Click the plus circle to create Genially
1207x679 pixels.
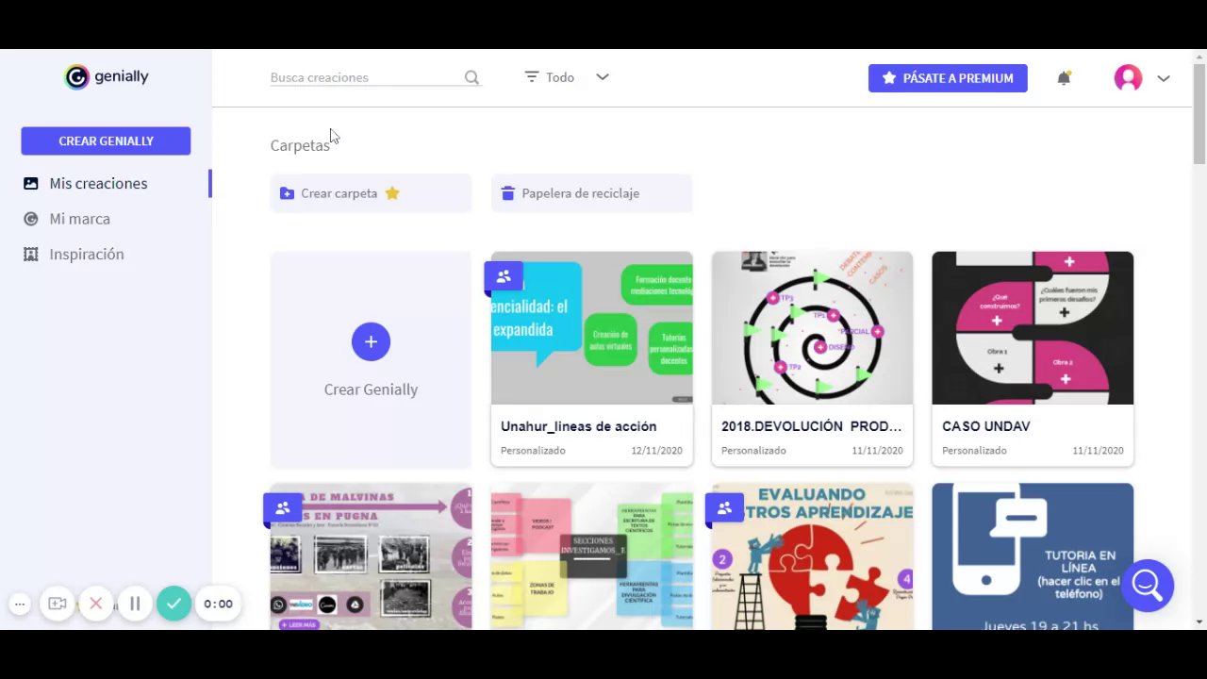[371, 341]
